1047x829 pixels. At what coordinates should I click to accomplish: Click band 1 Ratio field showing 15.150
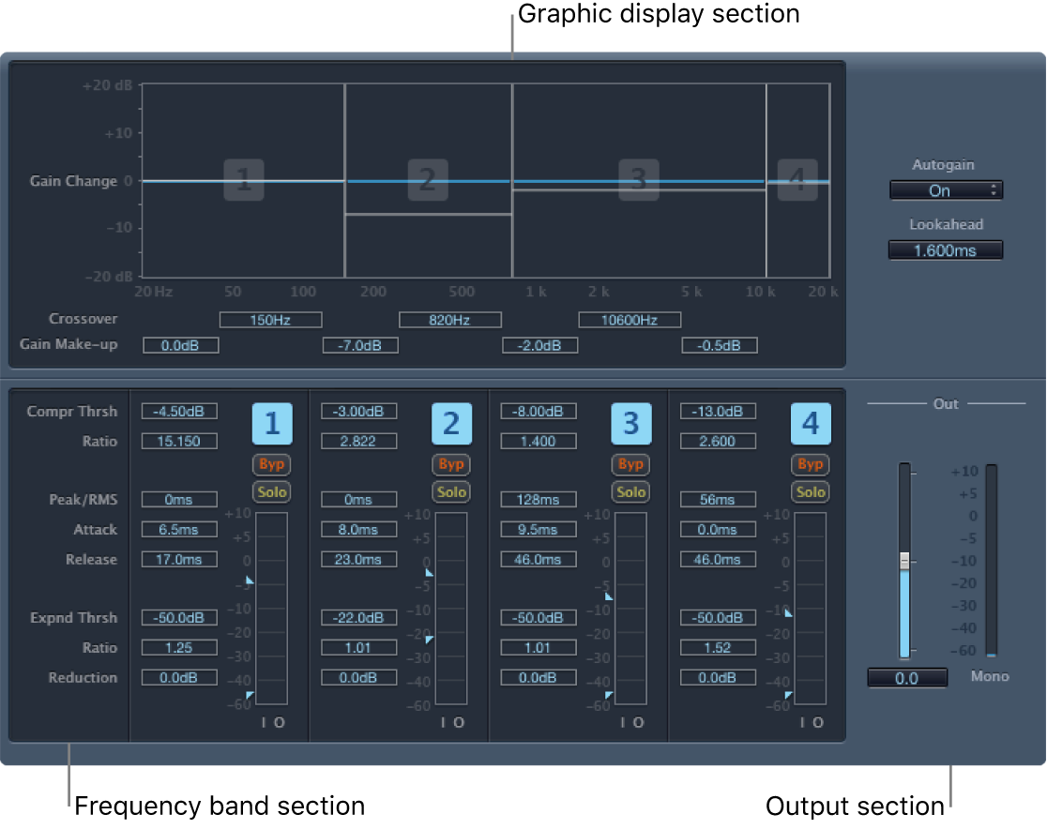click(179, 441)
